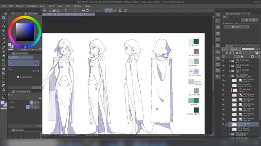The width and height of the screenshot is (261, 146).
Task: Click the lock layer icon
Action: (237, 53)
